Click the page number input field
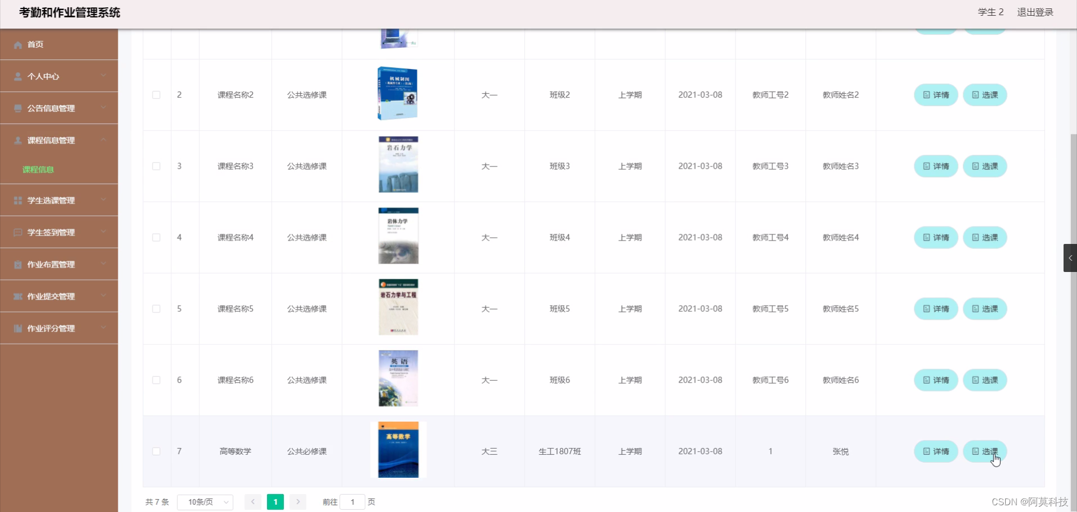 (353, 502)
